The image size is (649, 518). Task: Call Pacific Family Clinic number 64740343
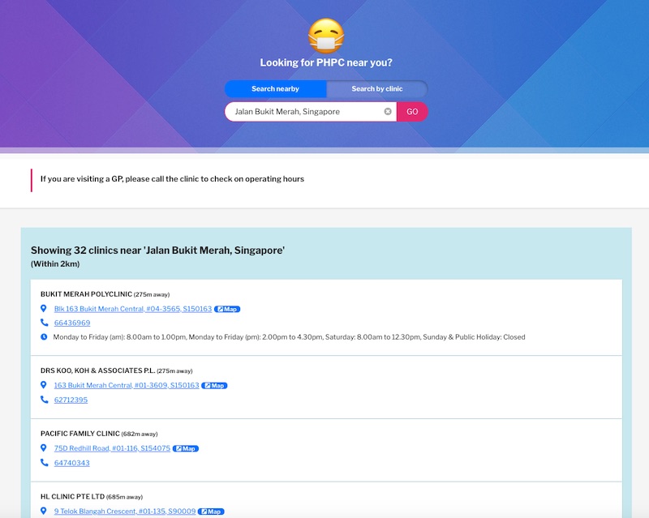tap(72, 463)
